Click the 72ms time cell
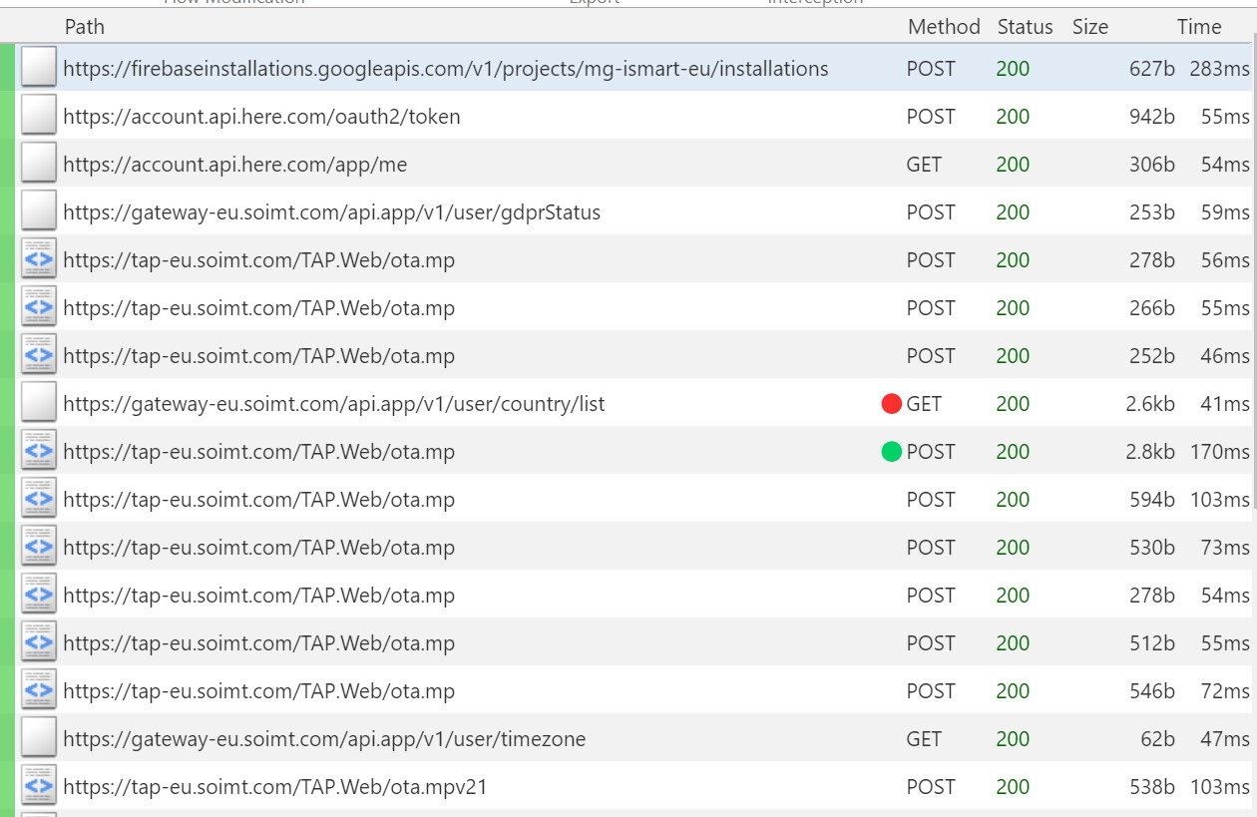The image size is (1257, 817). click(x=1225, y=691)
